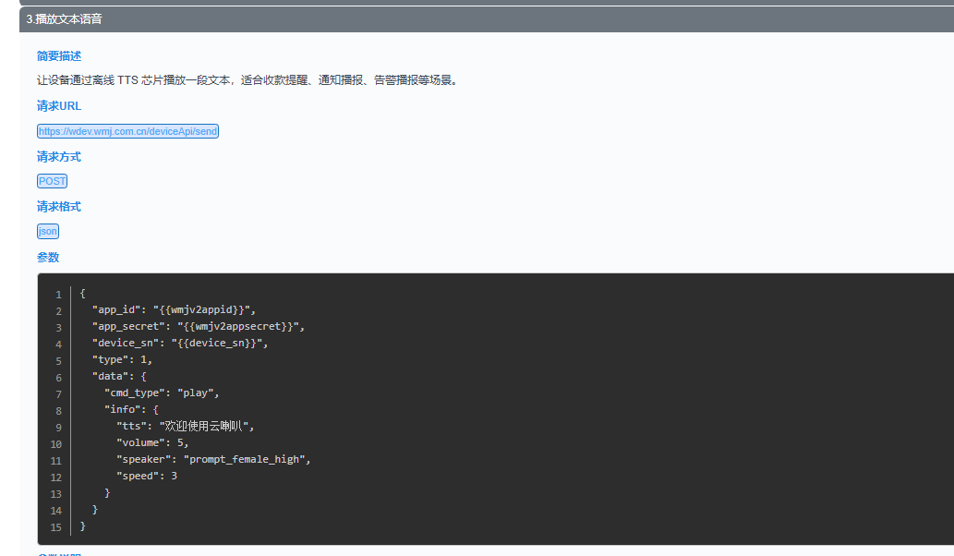Click the json request format tag
The height and width of the screenshot is (556, 954).
(48, 231)
